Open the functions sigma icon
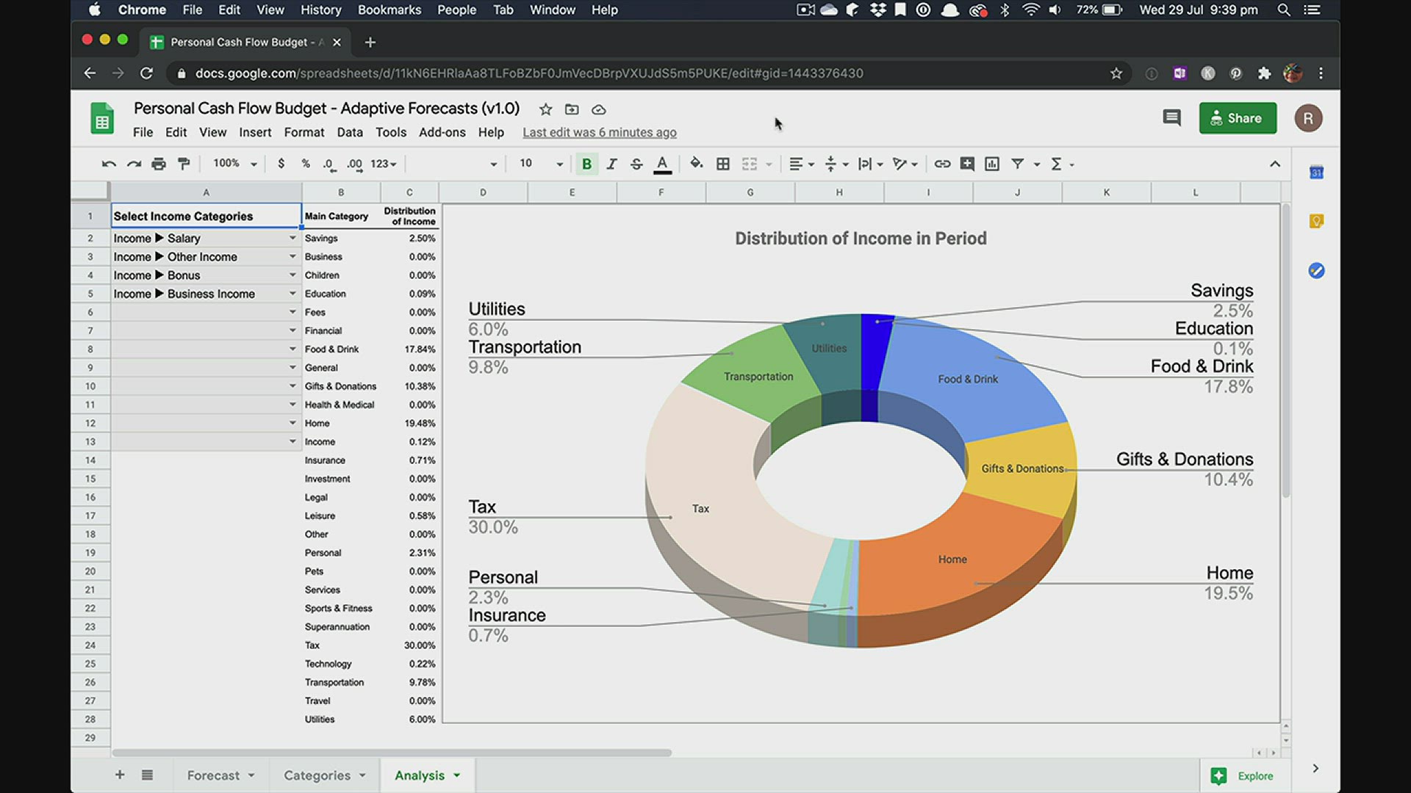The width and height of the screenshot is (1411, 793). point(1056,164)
